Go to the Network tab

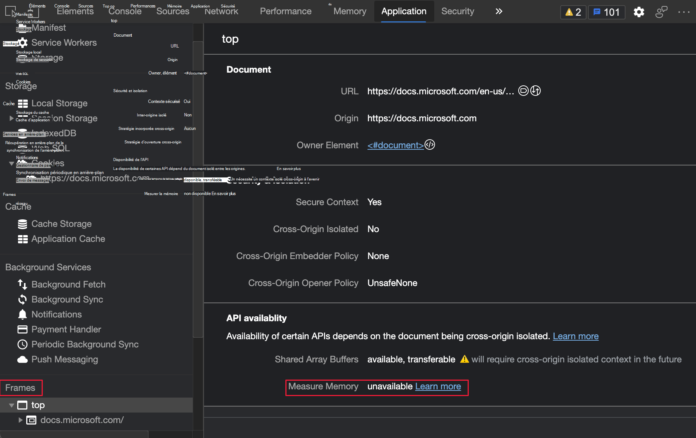pyautogui.click(x=222, y=11)
